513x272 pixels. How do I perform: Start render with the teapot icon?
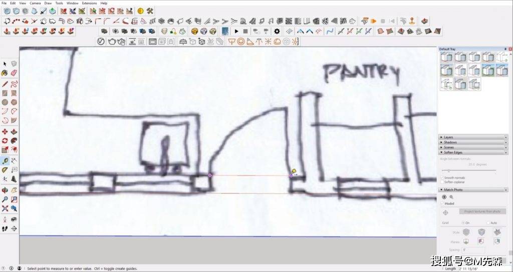[x=112, y=41]
